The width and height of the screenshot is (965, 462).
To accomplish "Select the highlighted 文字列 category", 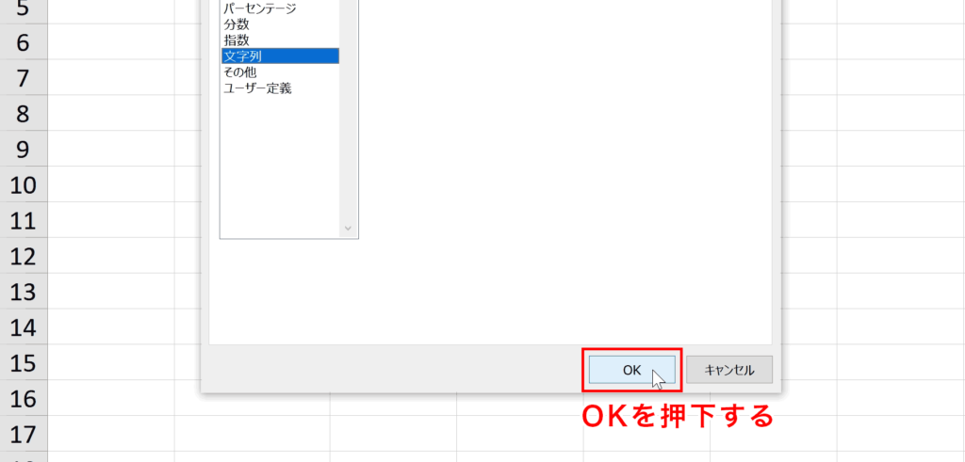I will point(280,56).
